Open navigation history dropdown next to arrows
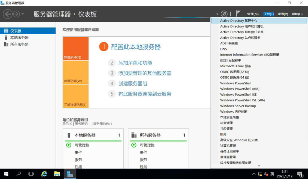The image size is (308, 179). pyautogui.click(x=23, y=14)
